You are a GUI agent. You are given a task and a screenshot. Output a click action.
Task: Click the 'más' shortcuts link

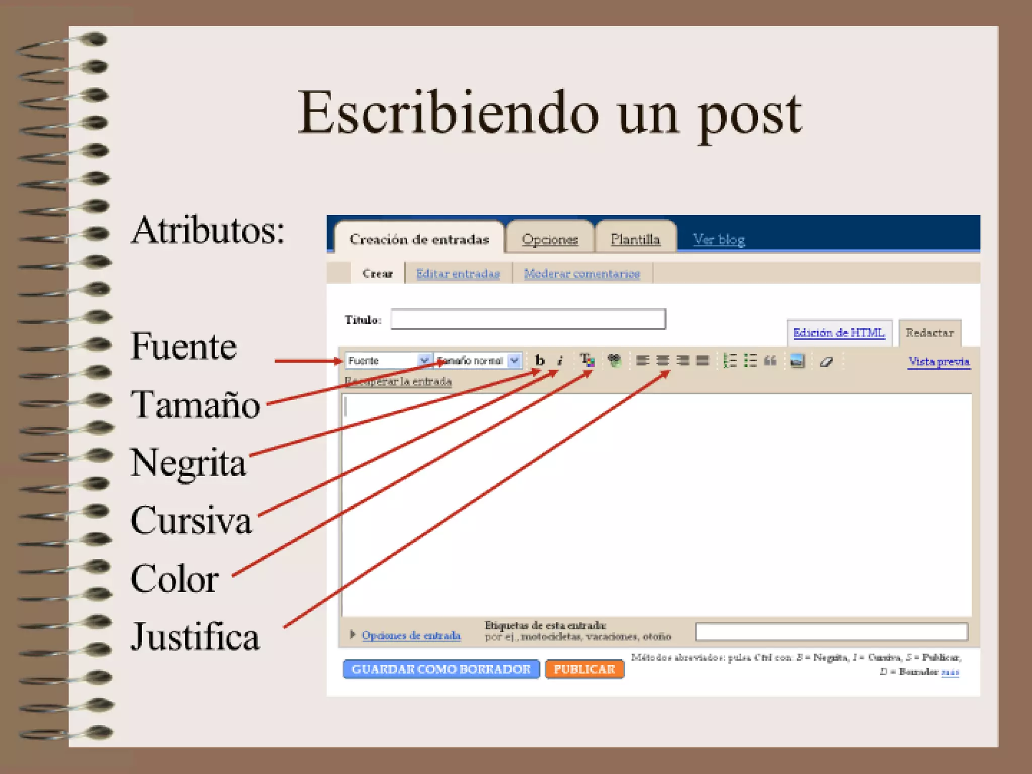[950, 672]
